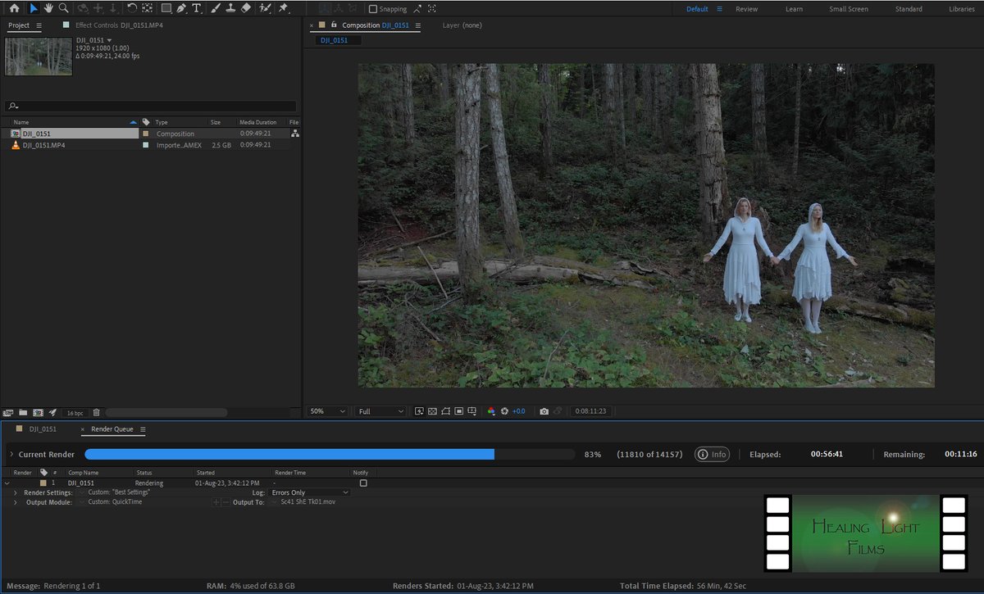Select the Rotation tool
Viewport: 984px width, 594px height.
tap(132, 8)
